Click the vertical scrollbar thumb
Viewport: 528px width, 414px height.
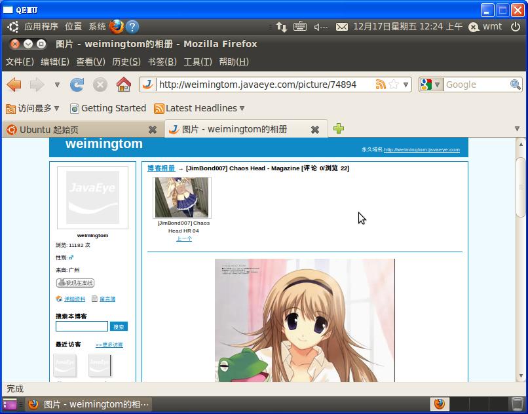521,187
